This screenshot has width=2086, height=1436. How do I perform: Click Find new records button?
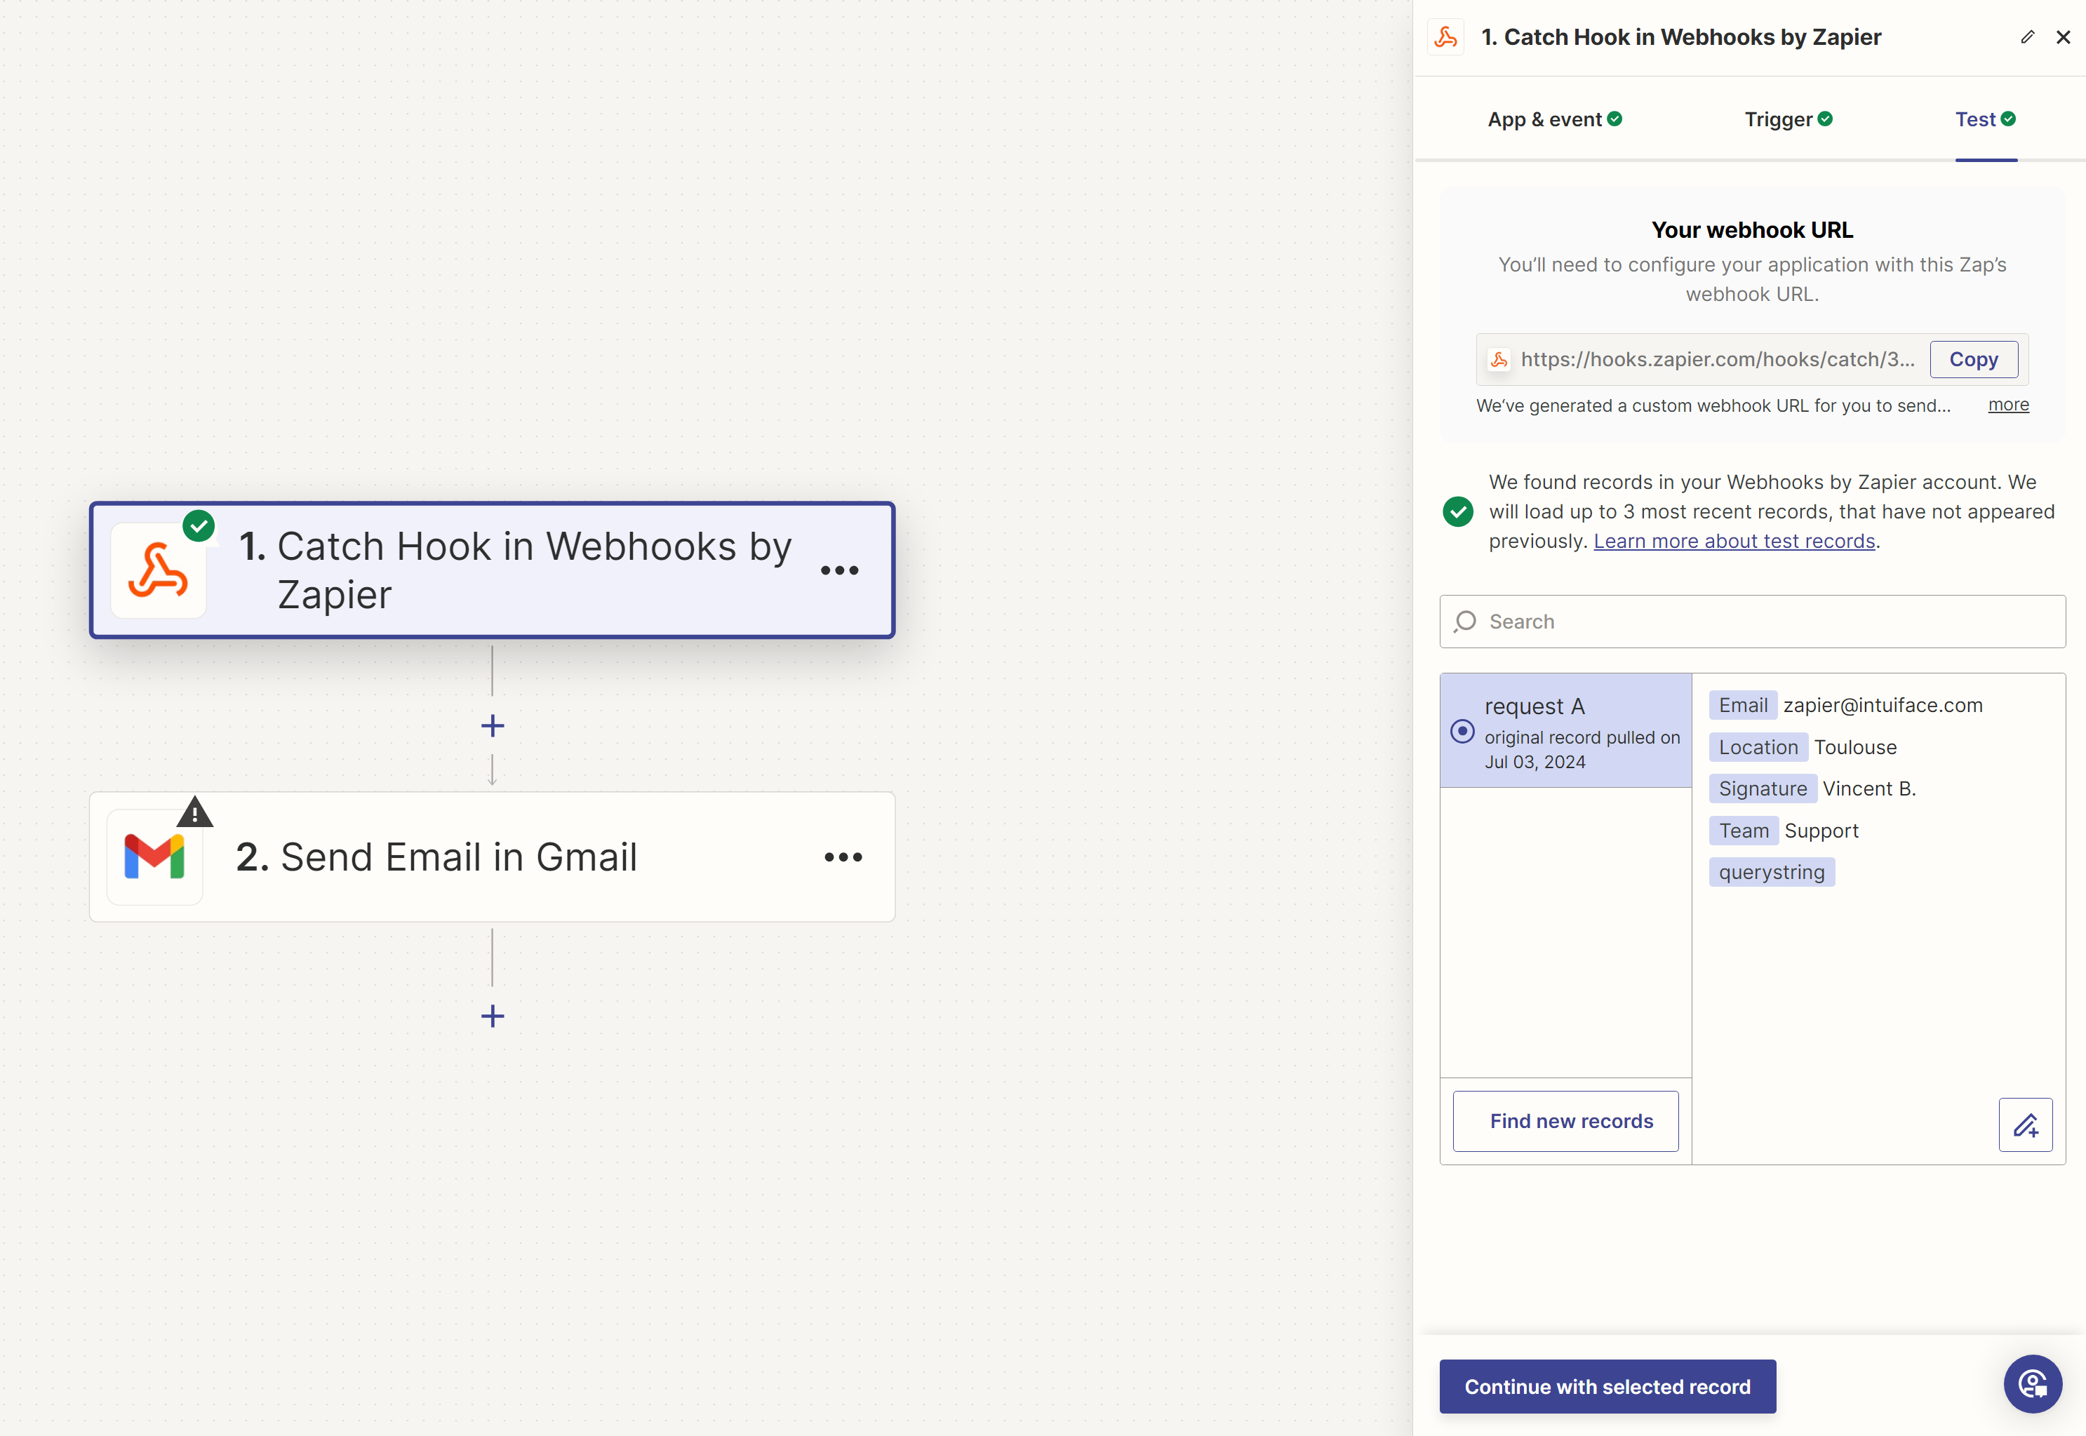click(1566, 1122)
